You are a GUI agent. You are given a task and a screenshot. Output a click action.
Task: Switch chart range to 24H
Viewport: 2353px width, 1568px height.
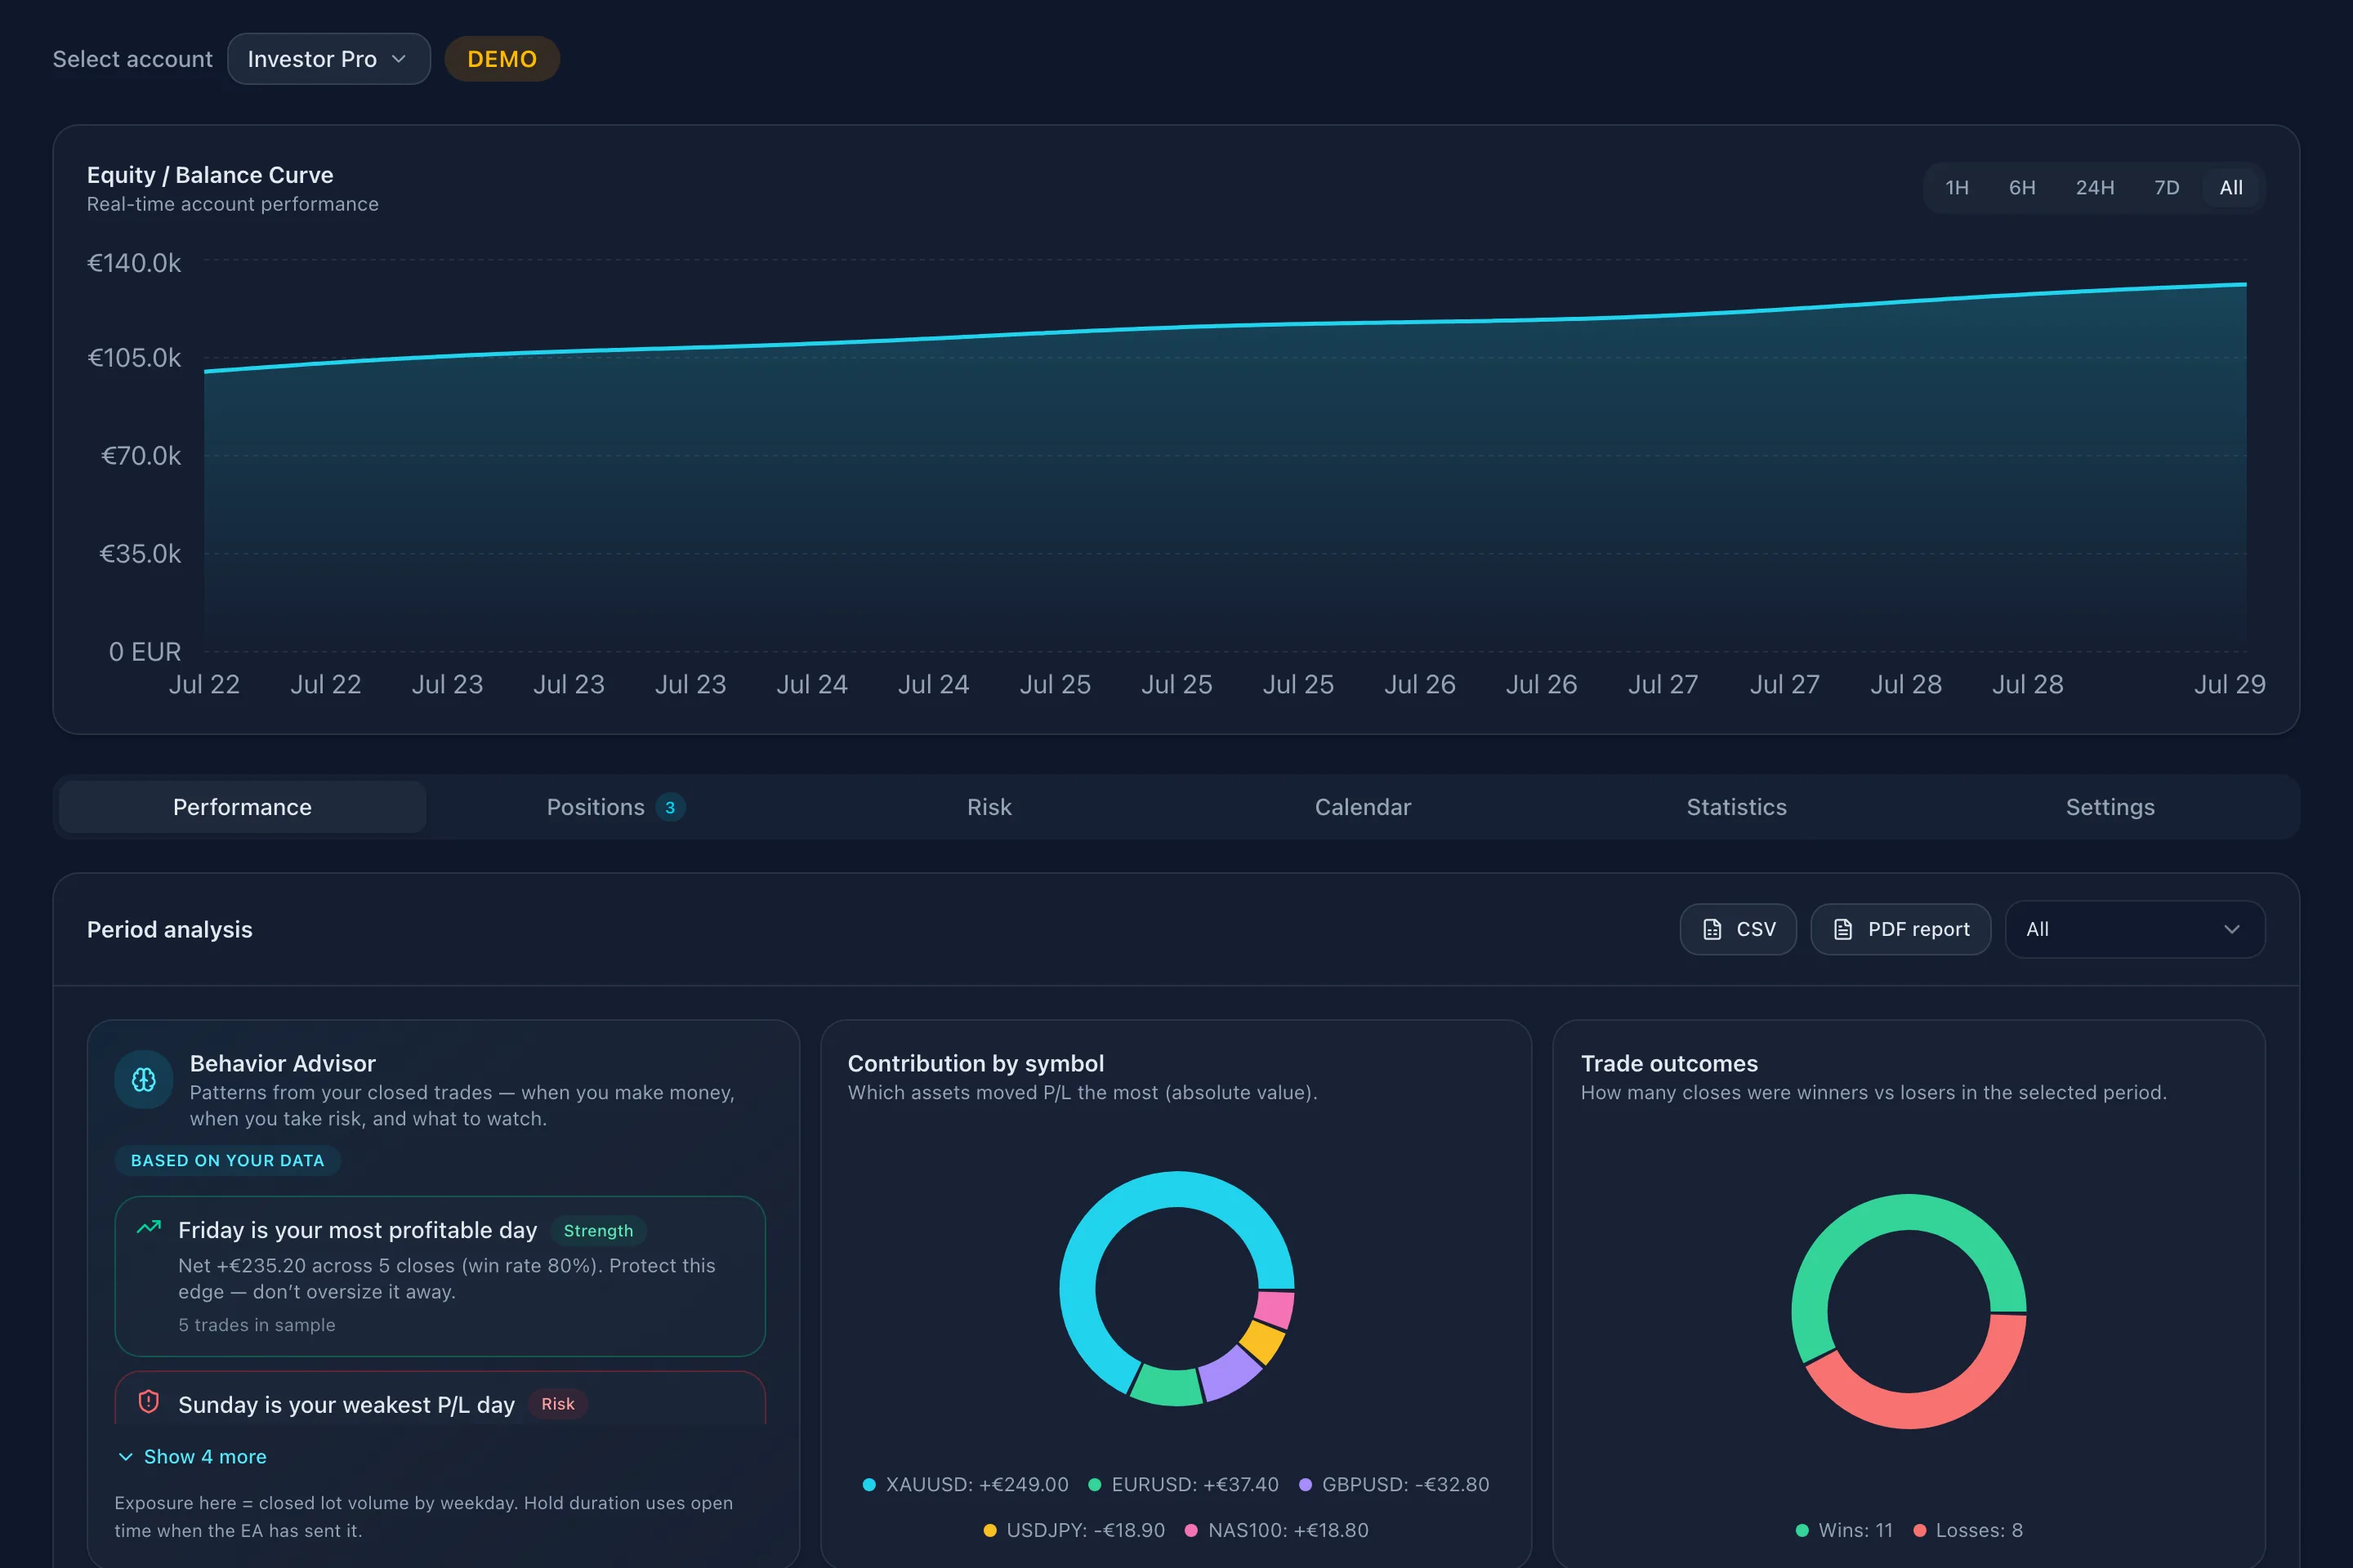click(x=2095, y=187)
